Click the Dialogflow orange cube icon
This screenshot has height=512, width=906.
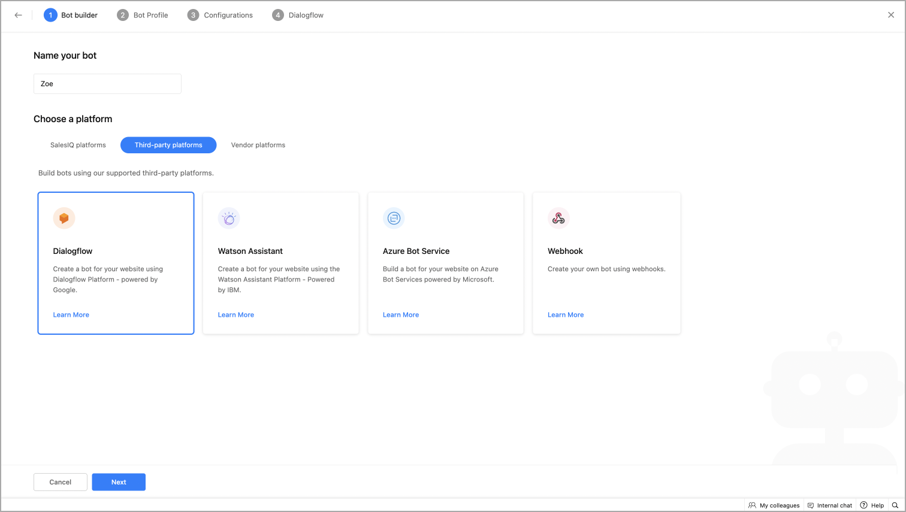64,218
